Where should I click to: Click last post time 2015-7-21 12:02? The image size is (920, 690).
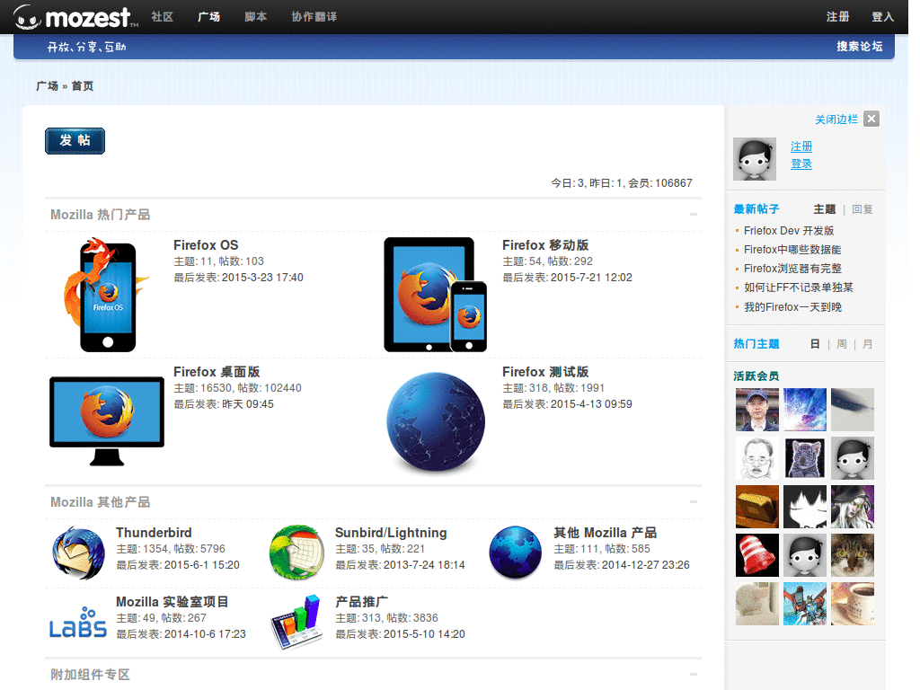[591, 278]
